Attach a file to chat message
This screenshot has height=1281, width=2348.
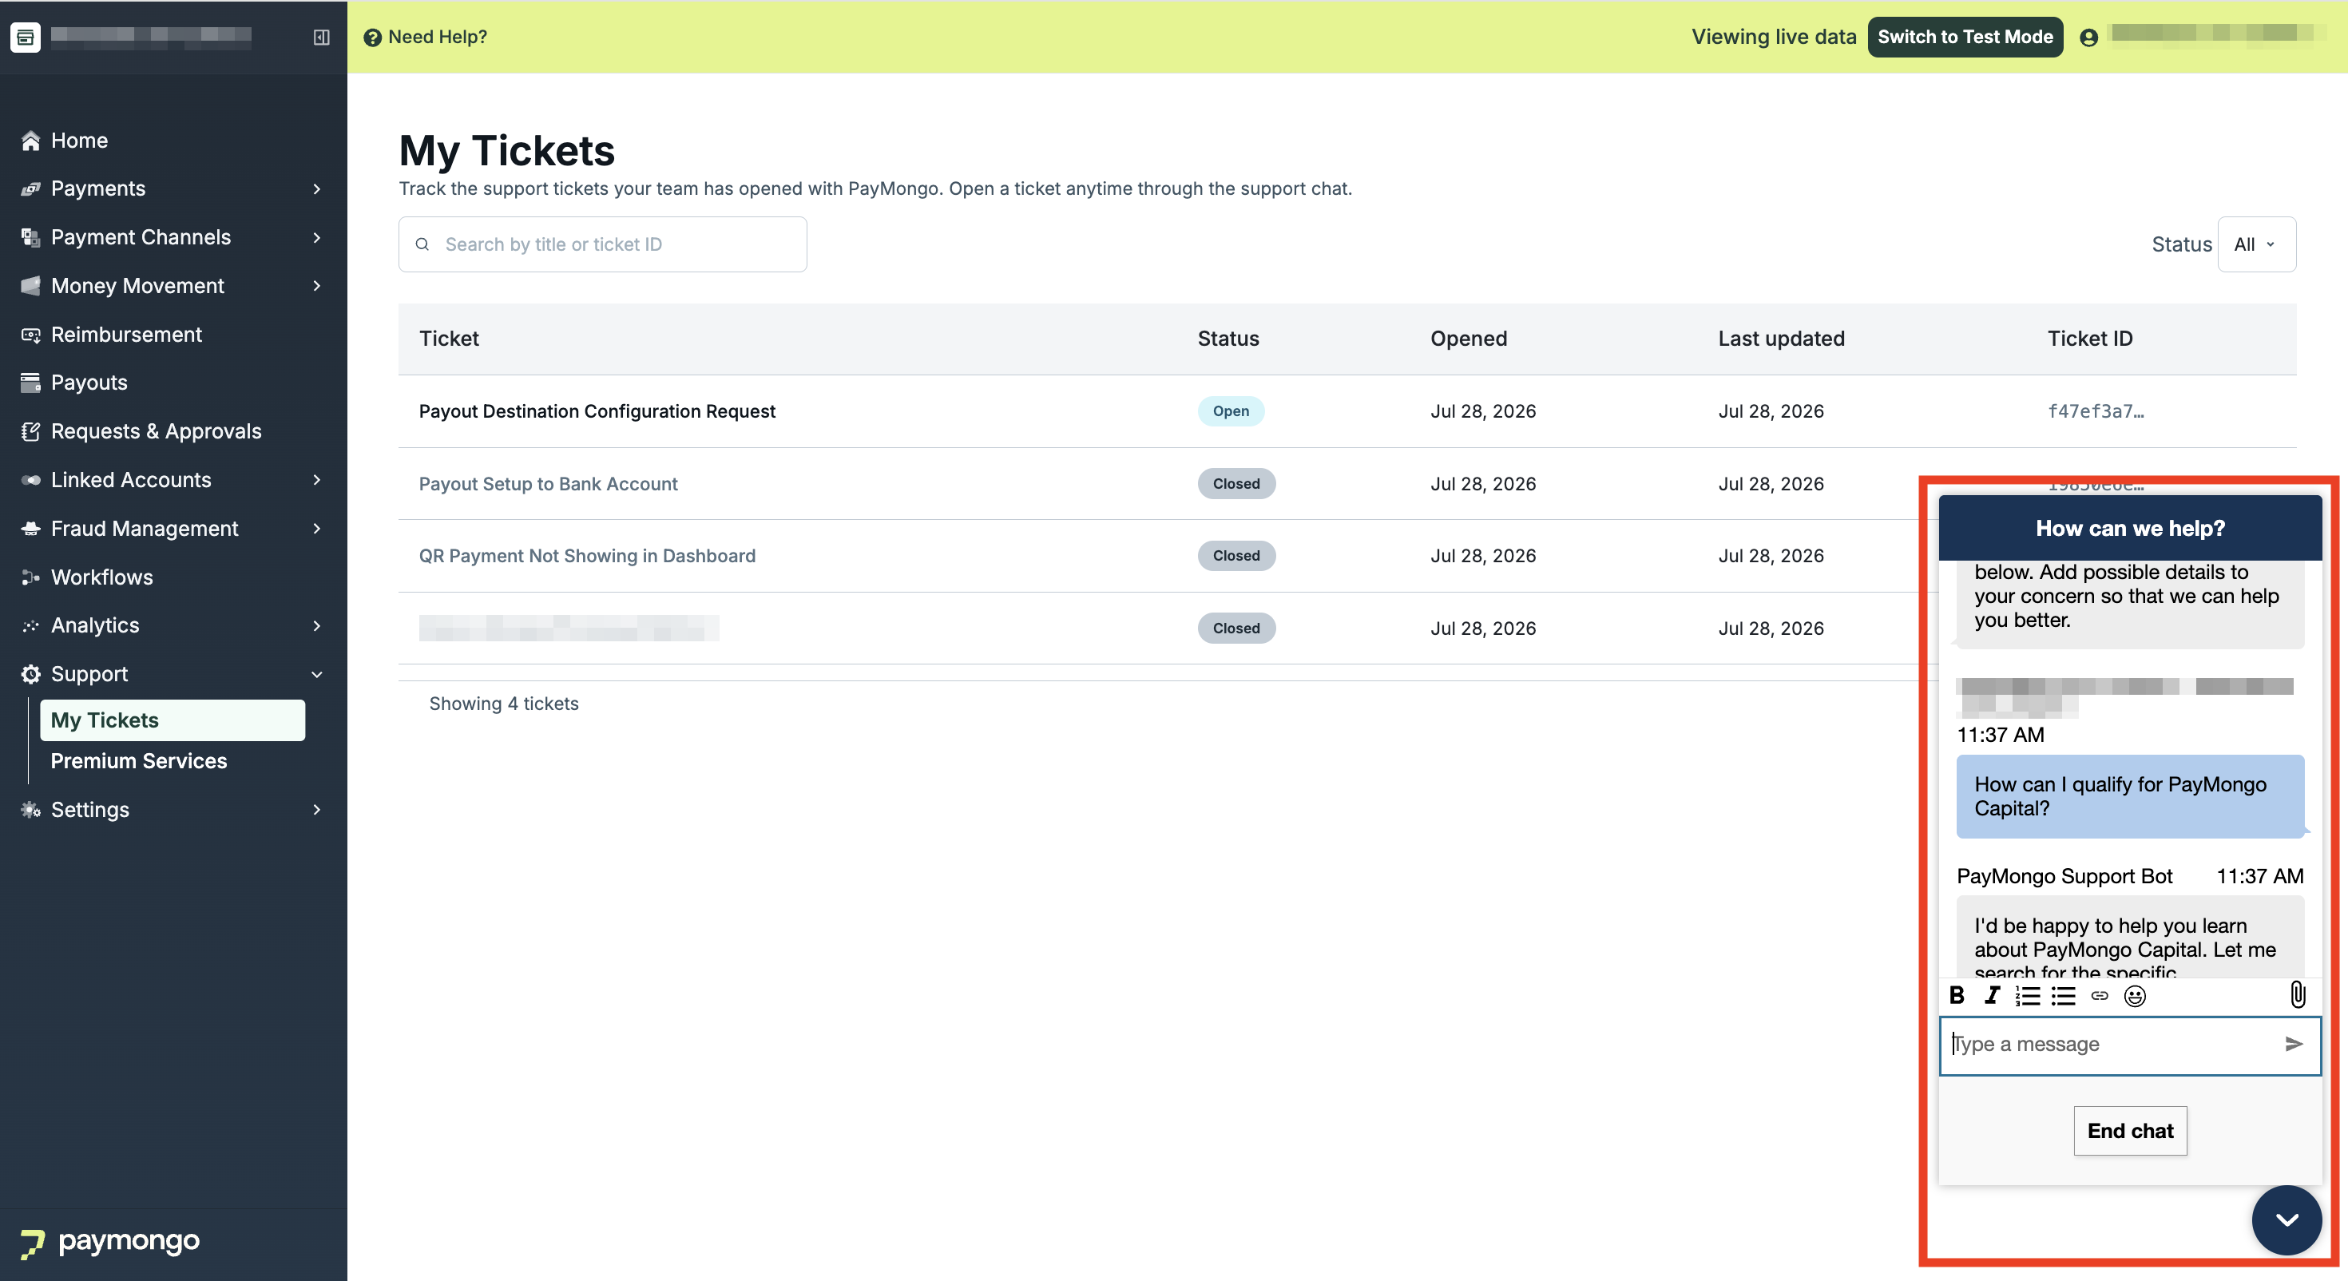(x=2298, y=995)
